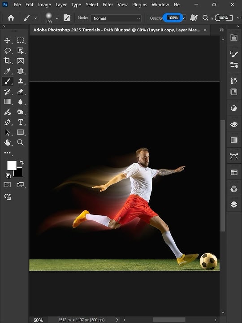Image resolution: width=242 pixels, height=323 pixels.
Task: Swap foreground and background colors
Action: coord(22,162)
